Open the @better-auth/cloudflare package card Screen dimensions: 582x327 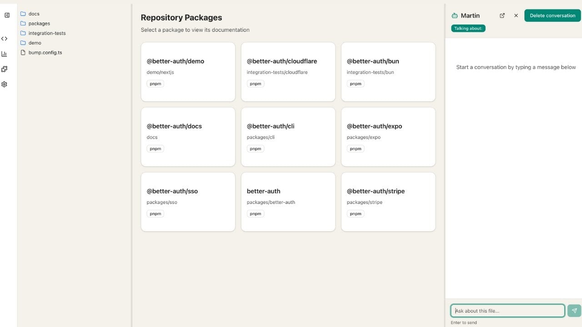coord(288,72)
